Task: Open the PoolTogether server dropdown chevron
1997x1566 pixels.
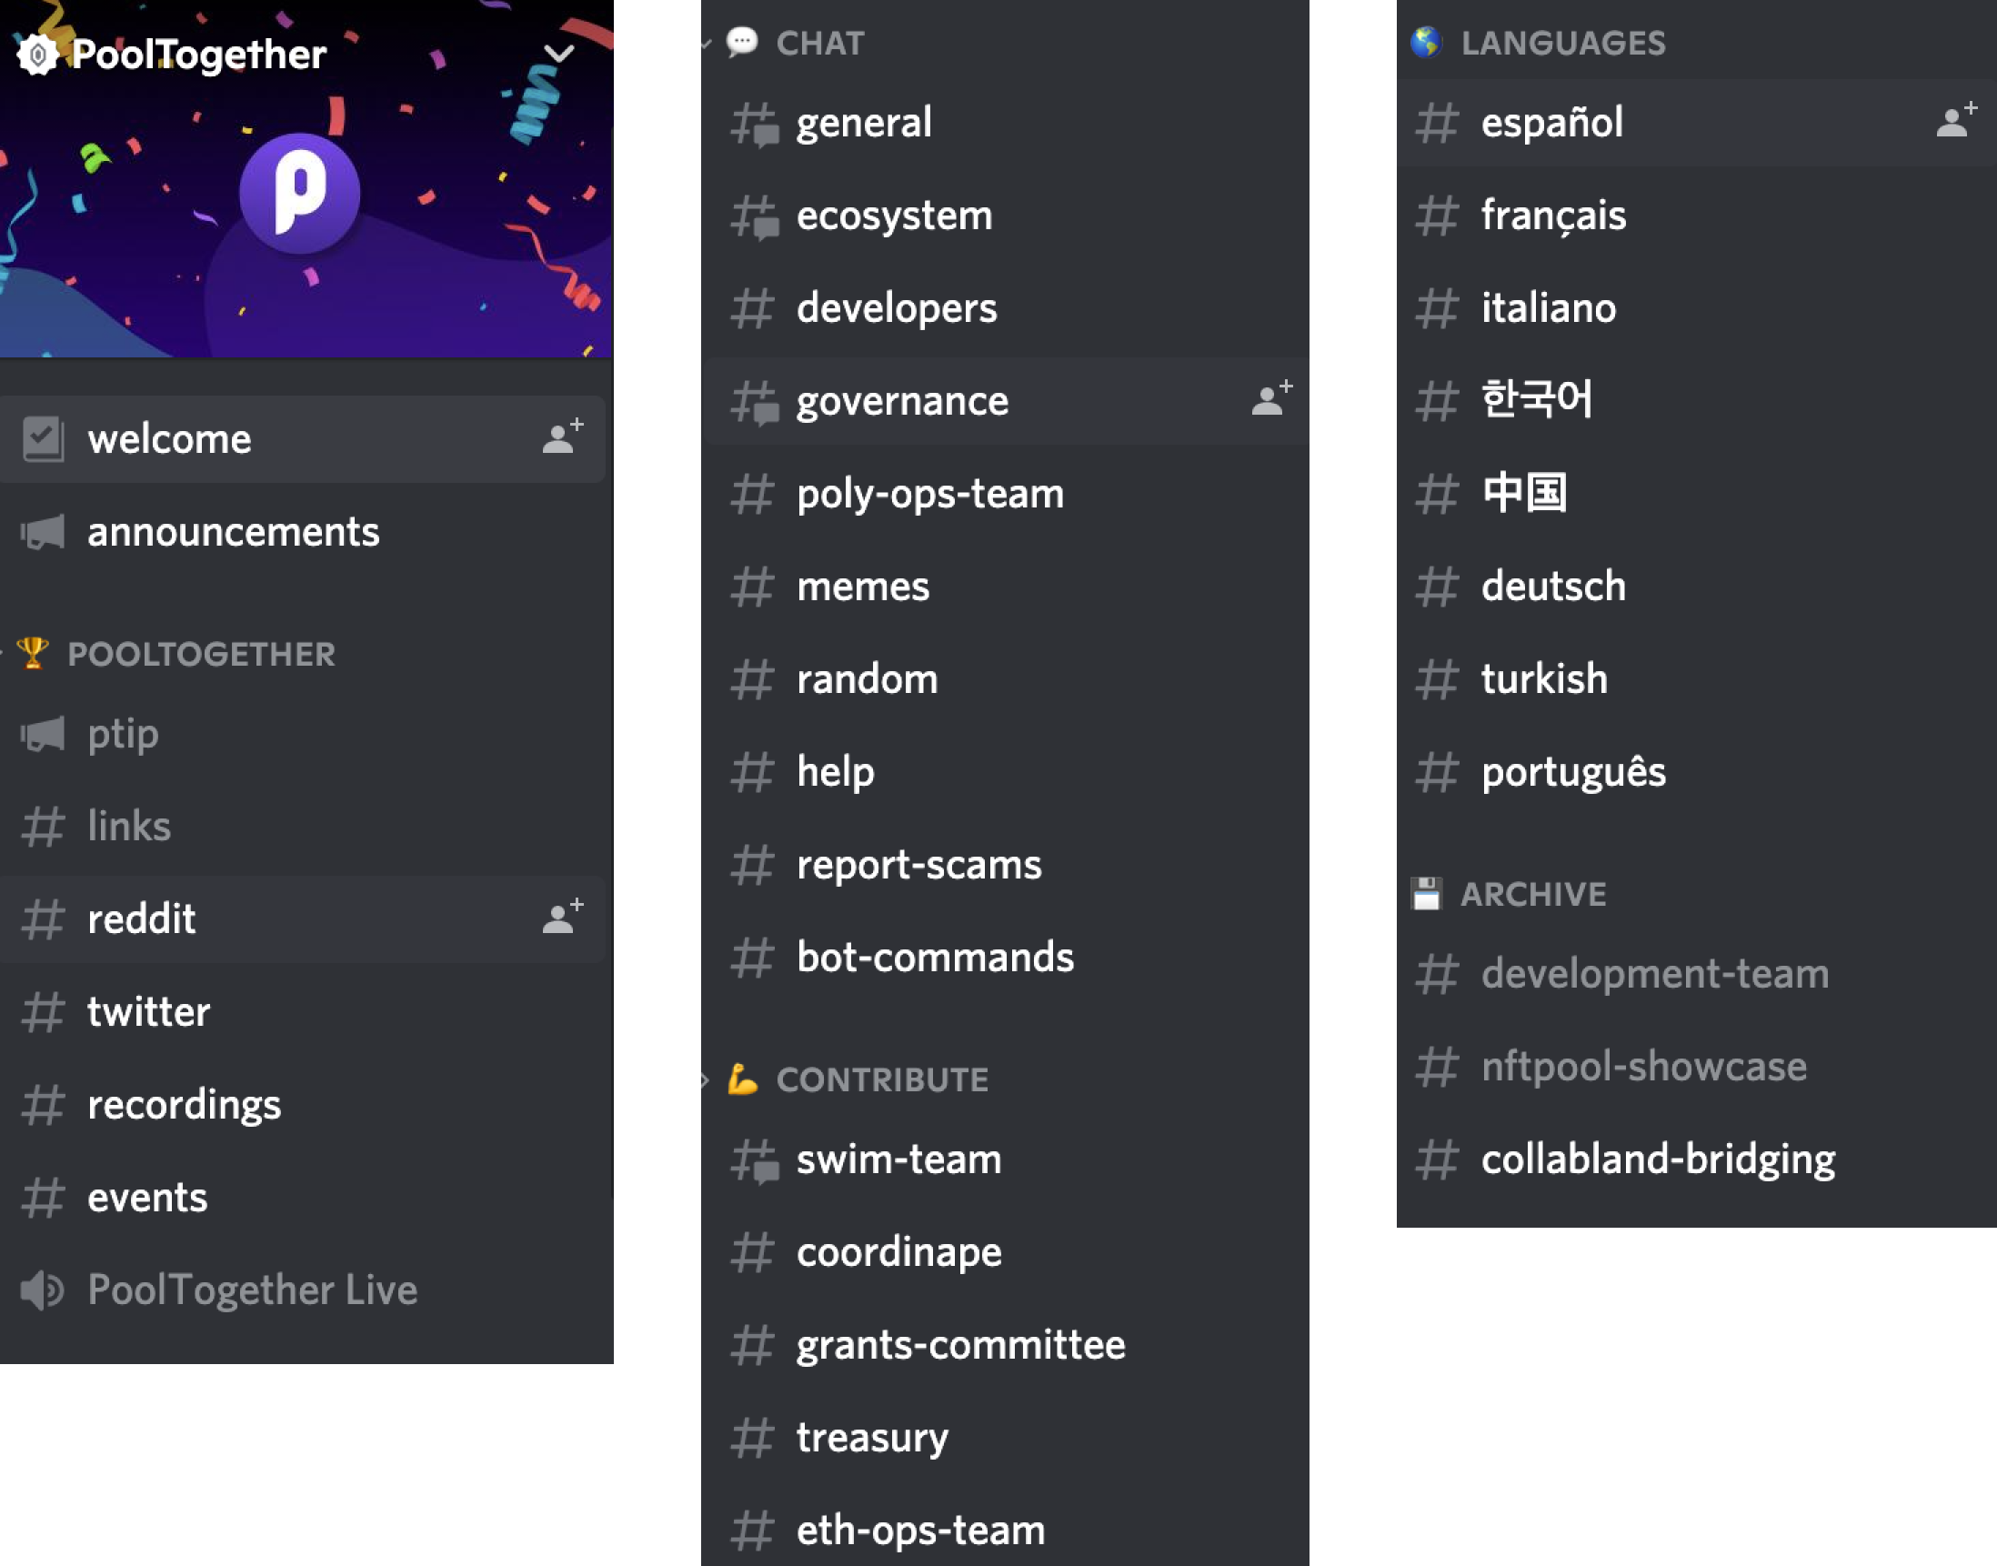Action: coord(558,53)
